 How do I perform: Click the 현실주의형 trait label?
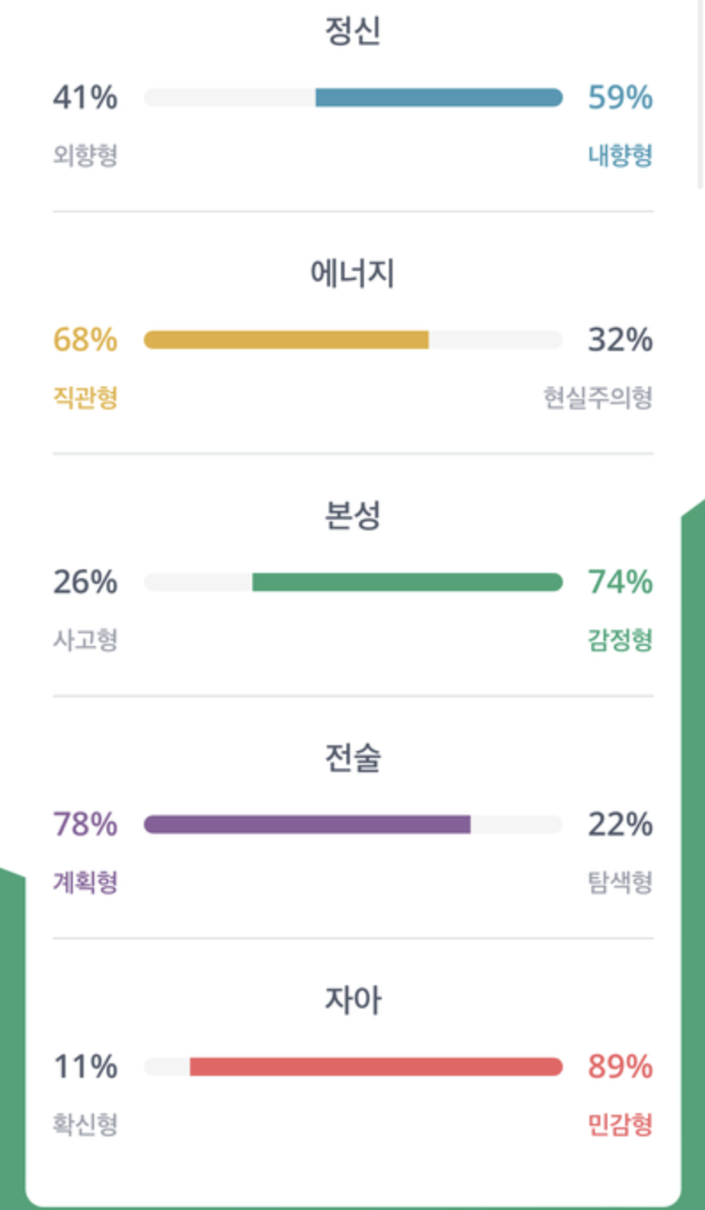point(598,398)
